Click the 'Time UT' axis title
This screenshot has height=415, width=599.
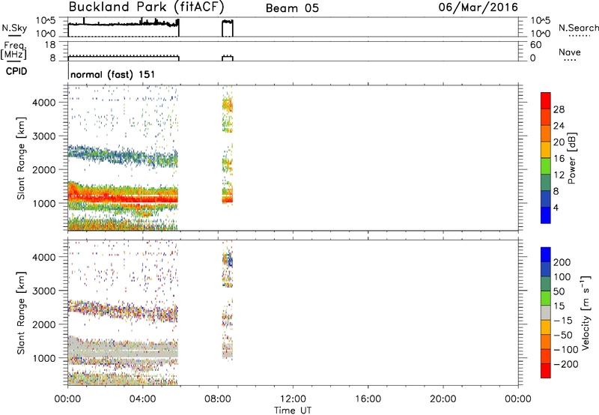(x=293, y=411)
